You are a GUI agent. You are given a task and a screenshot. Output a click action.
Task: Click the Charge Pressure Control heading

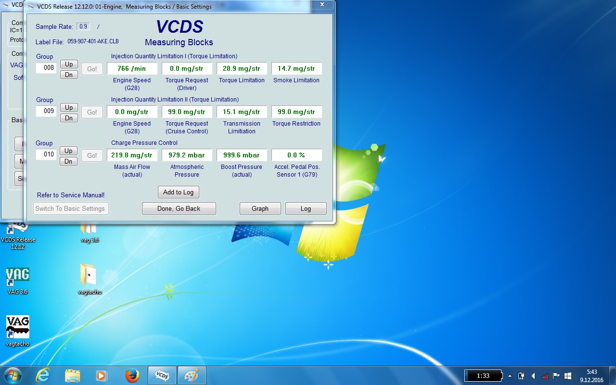[144, 143]
